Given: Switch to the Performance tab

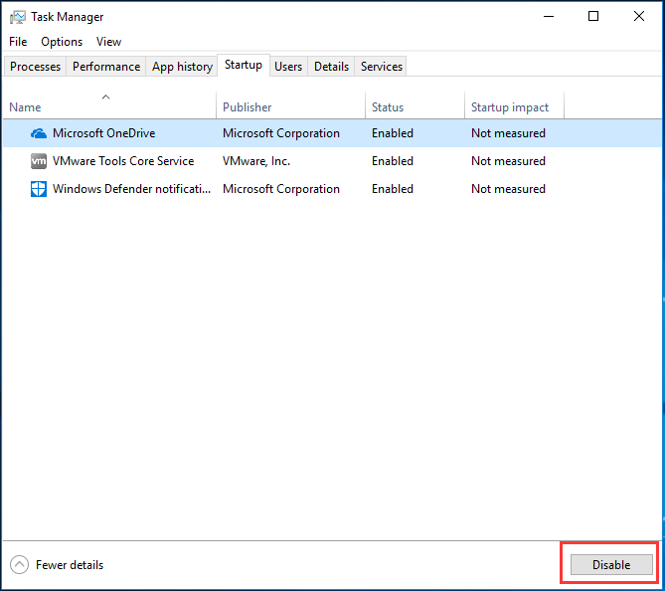Looking at the screenshot, I should [x=106, y=67].
